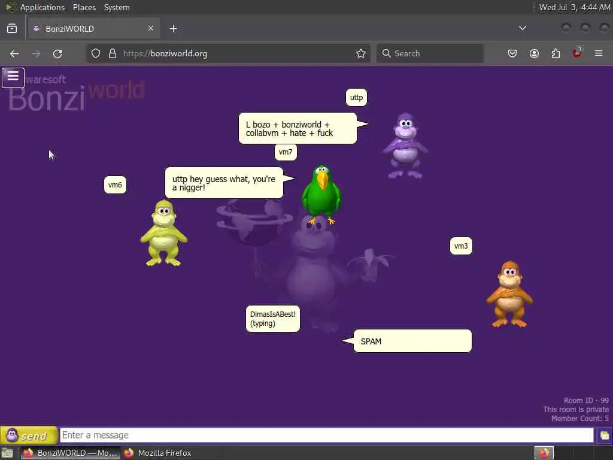Open the System menu
Screen dimensions: 613x460
[117, 7]
